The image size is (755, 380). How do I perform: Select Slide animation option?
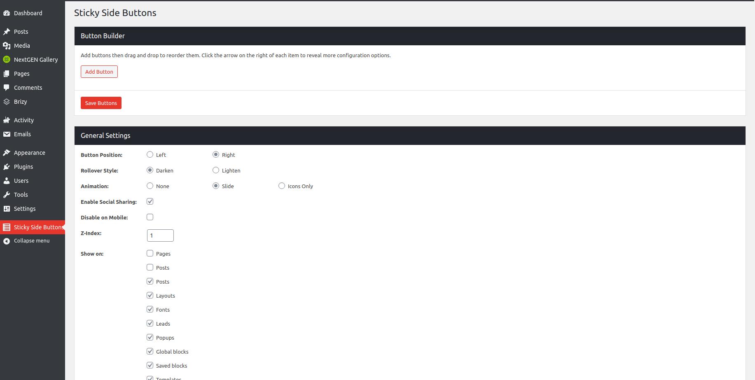(x=216, y=186)
